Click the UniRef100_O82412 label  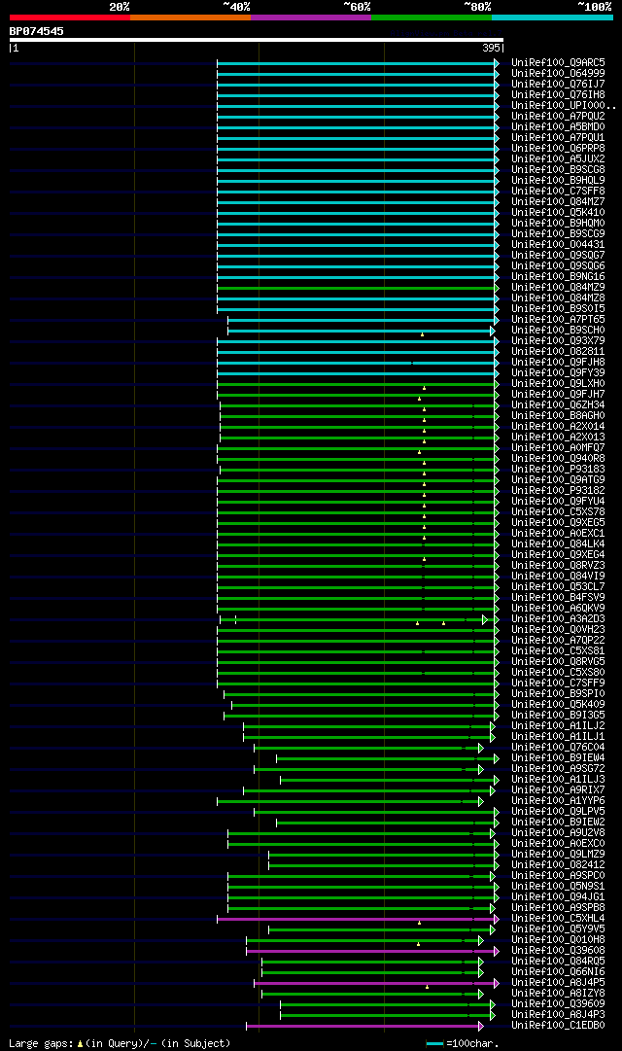(x=558, y=865)
